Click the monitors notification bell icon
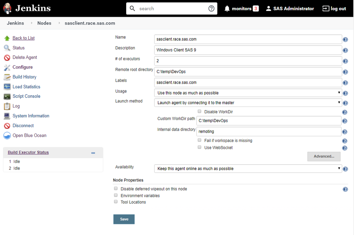The height and width of the screenshot is (235, 354). coord(227,9)
